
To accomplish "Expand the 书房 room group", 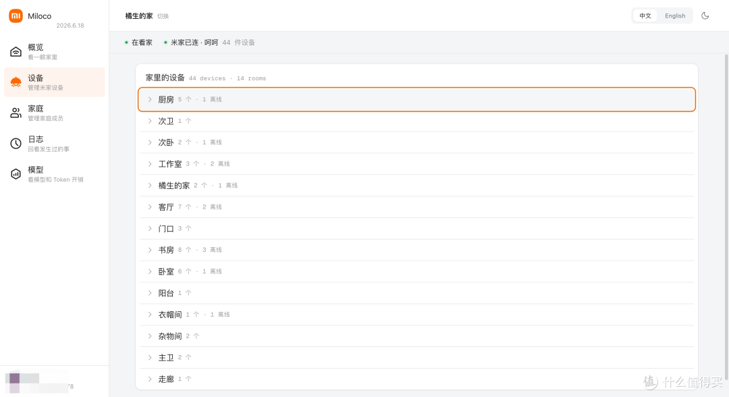I will 416,250.
